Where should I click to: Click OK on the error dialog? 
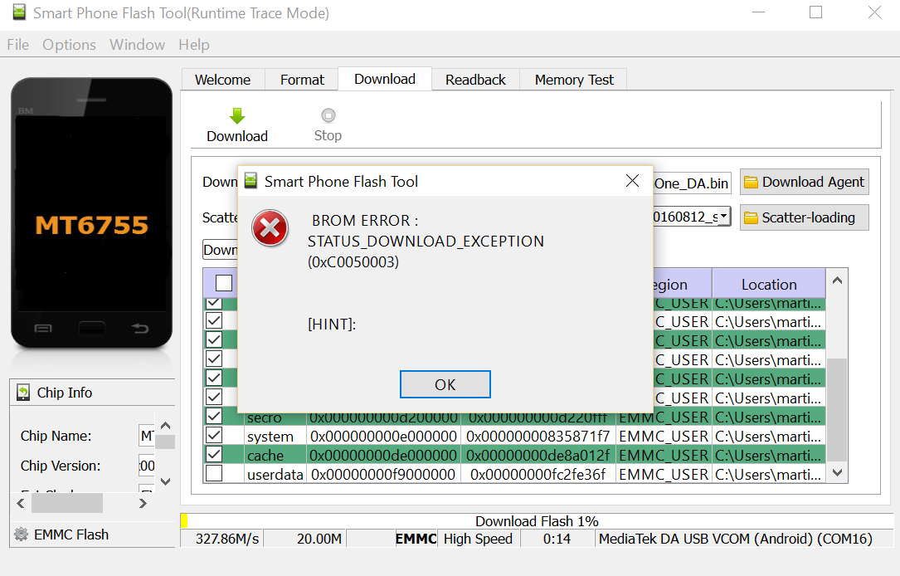pos(445,384)
